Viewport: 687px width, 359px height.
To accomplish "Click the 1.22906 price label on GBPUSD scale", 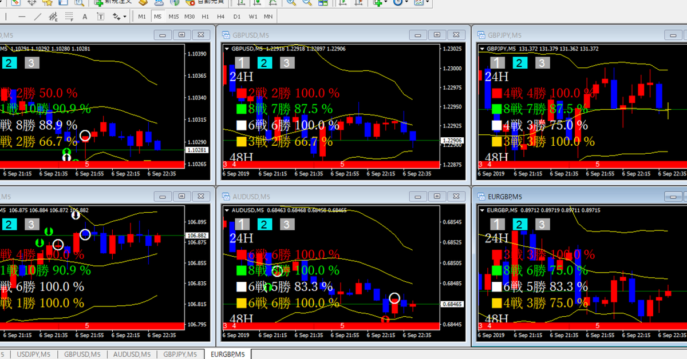I will click(x=452, y=140).
